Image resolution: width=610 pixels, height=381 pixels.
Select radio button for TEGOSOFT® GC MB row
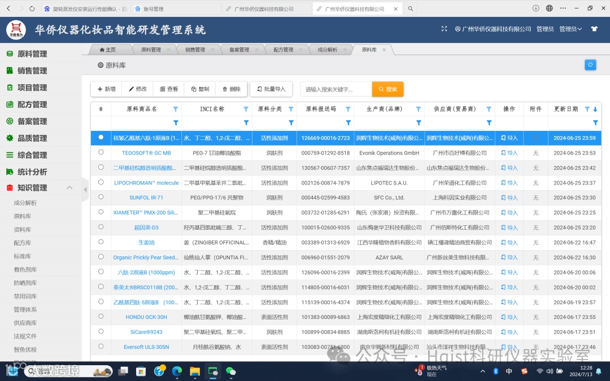pyautogui.click(x=101, y=152)
